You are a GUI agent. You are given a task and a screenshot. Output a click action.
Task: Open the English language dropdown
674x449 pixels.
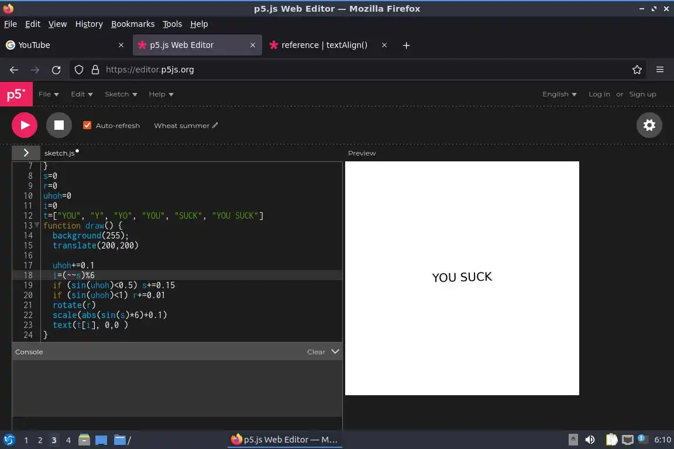(559, 94)
